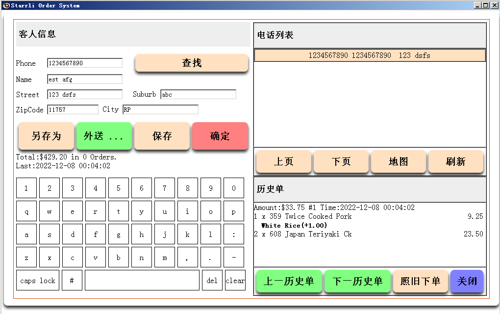Reorder using 照旧下单 button

pos(420,281)
